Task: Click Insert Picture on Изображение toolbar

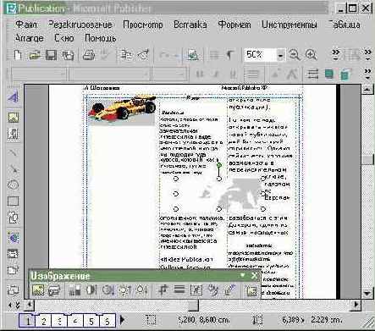Action: [38, 290]
